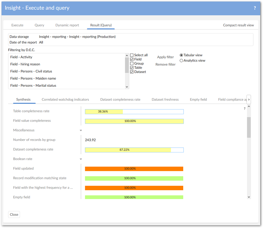Collapse the Boolean rate section
Viewport: 263px width, 228px height.
(x=81, y=159)
